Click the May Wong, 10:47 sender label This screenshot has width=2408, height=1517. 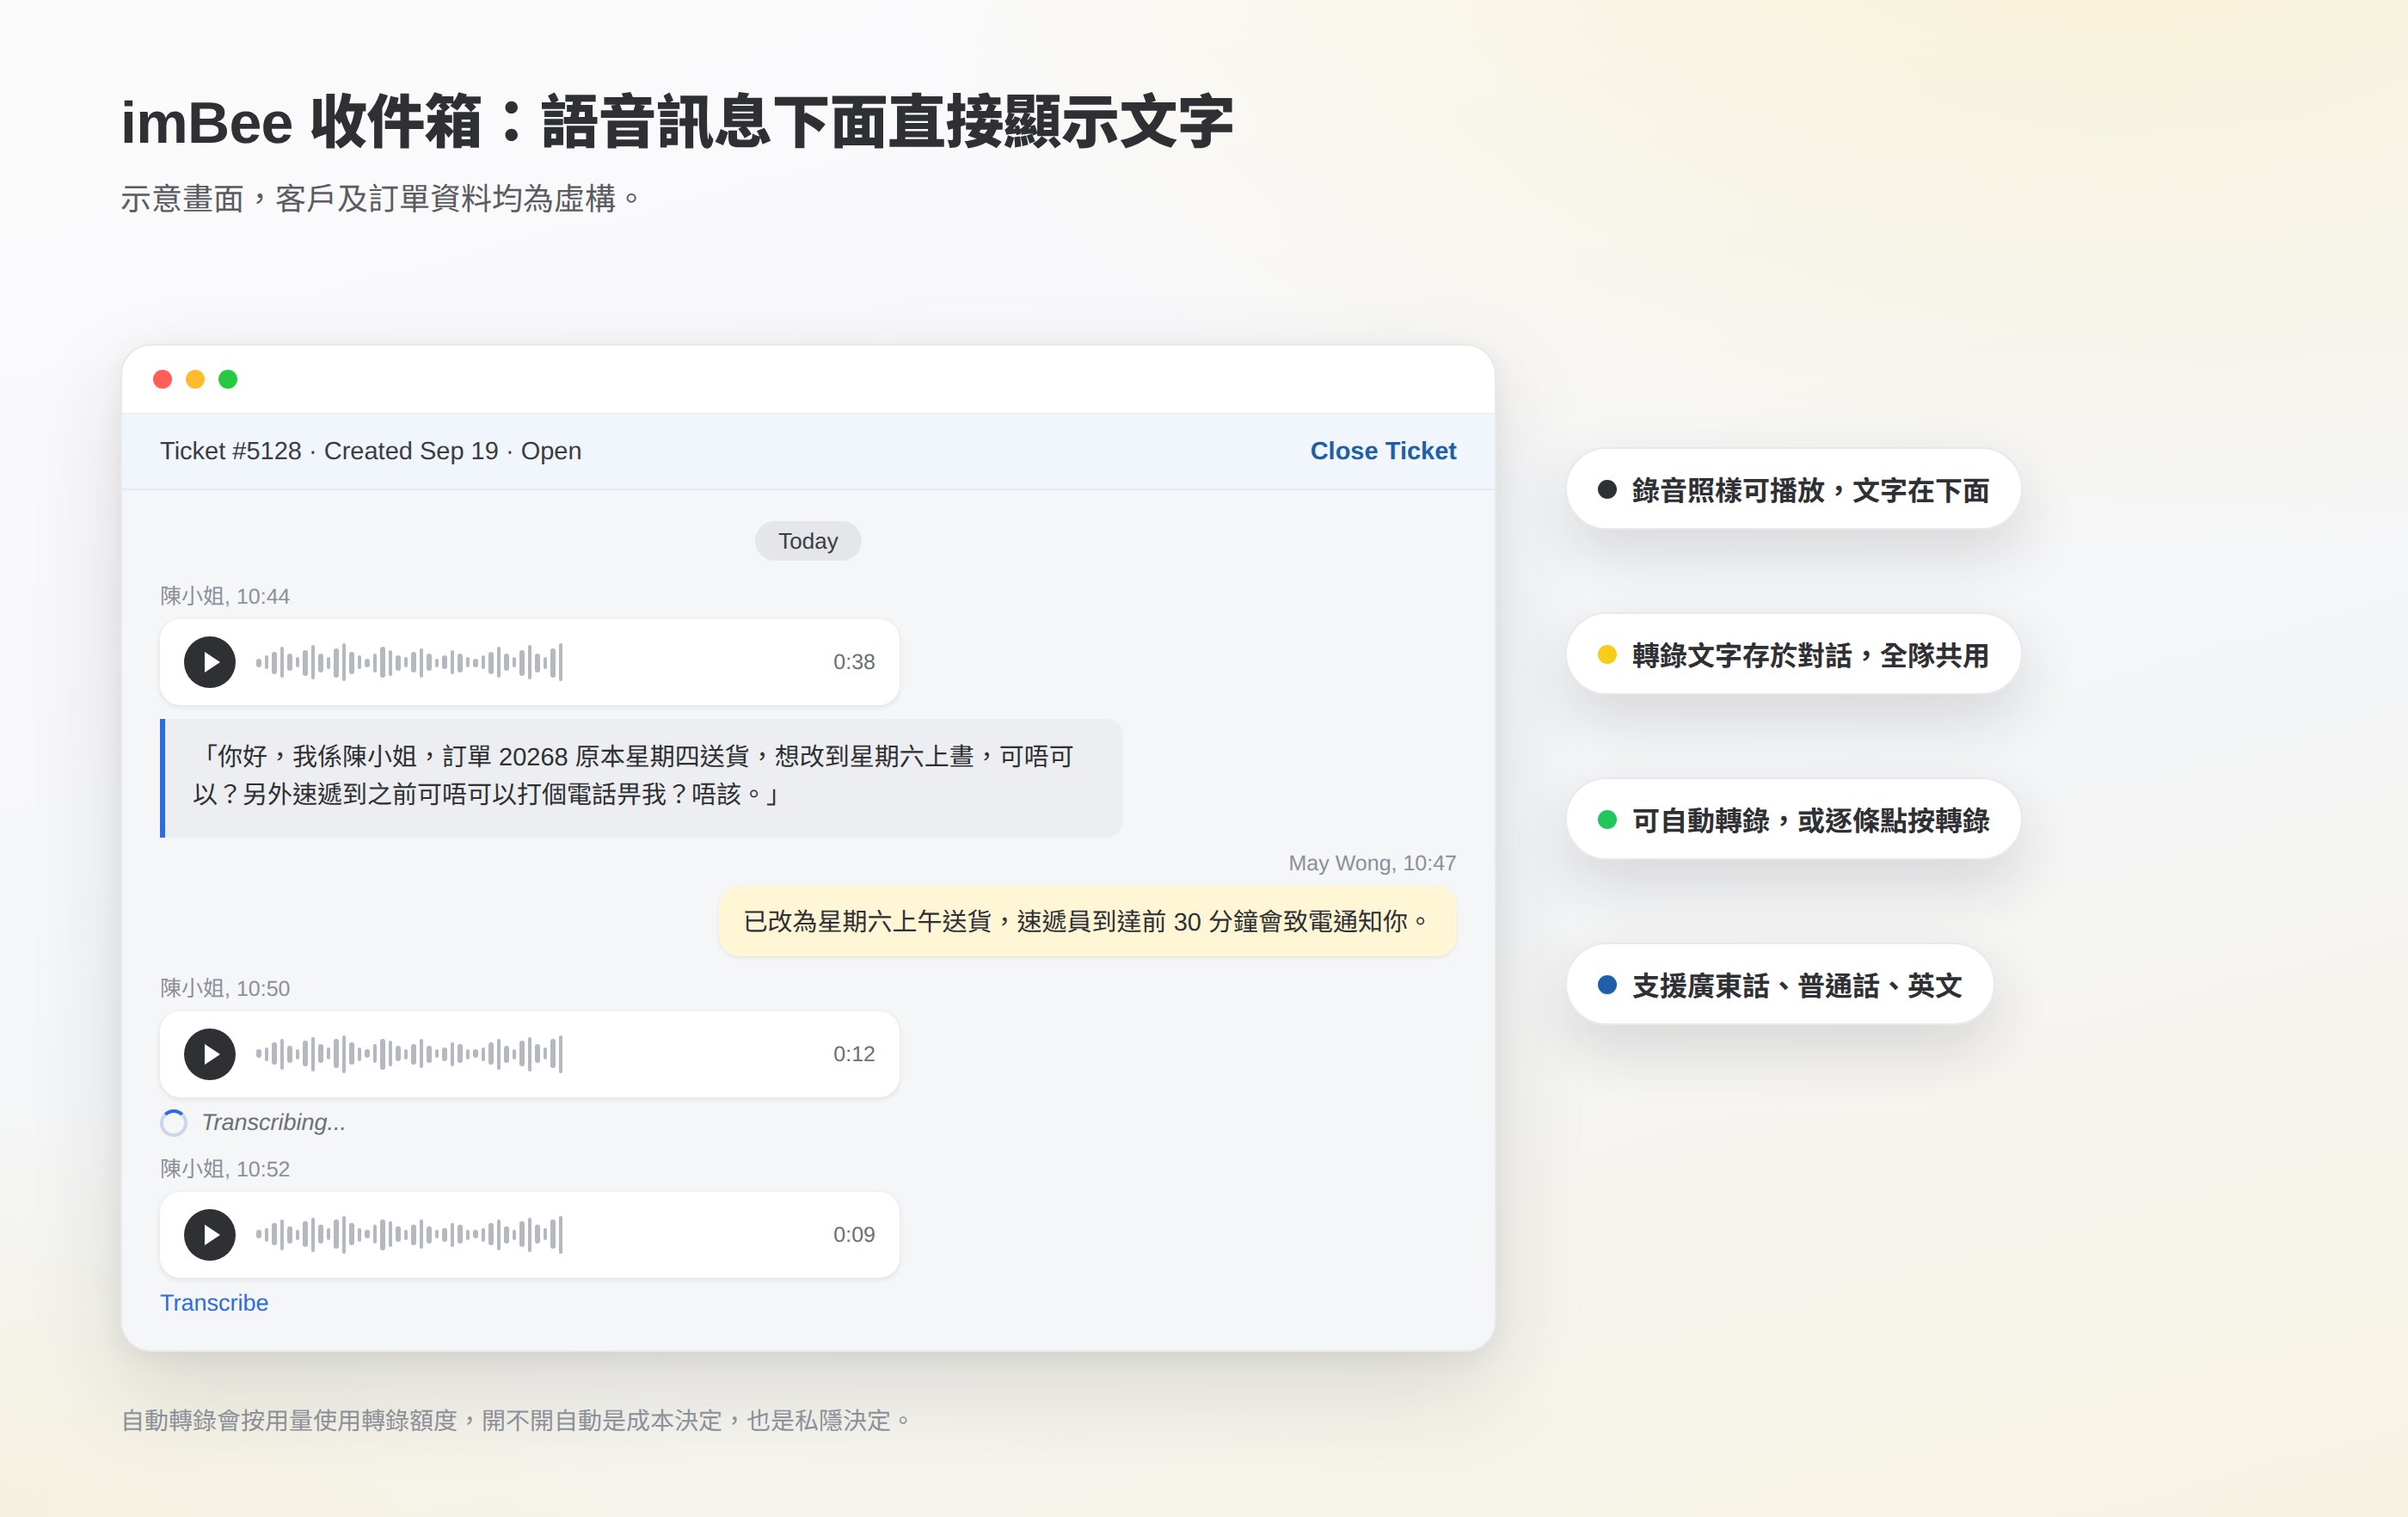(x=1372, y=863)
